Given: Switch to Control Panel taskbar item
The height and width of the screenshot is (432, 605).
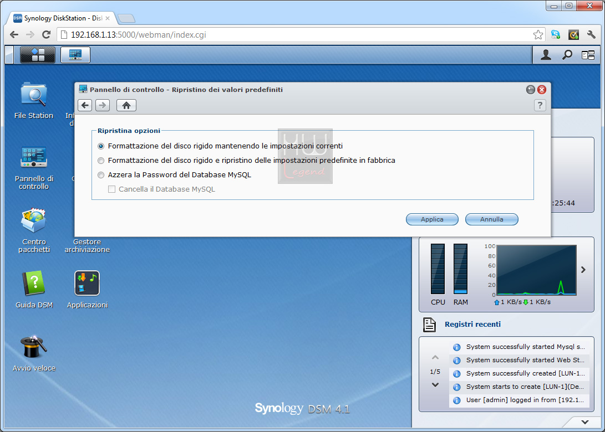Looking at the screenshot, I should tap(75, 55).
